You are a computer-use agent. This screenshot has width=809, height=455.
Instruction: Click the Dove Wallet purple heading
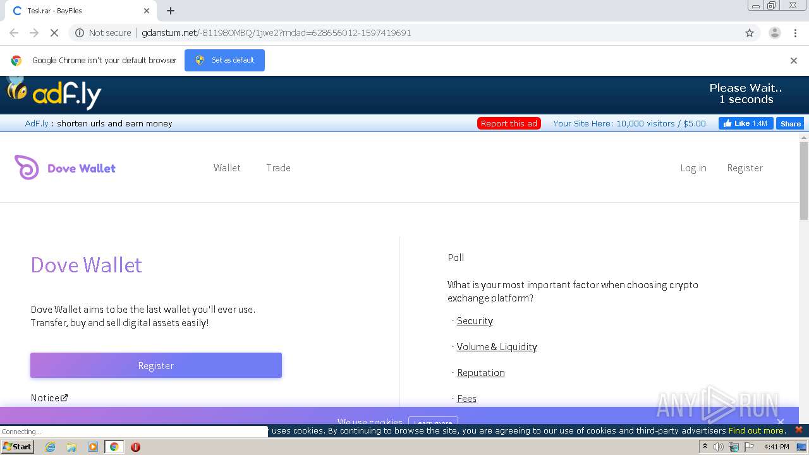86,265
